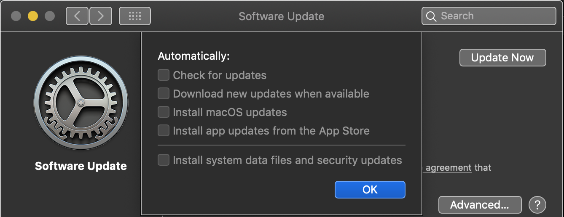Click the search magnifying glass icon
Viewport: 564px width, 217px height.
[x=431, y=16]
